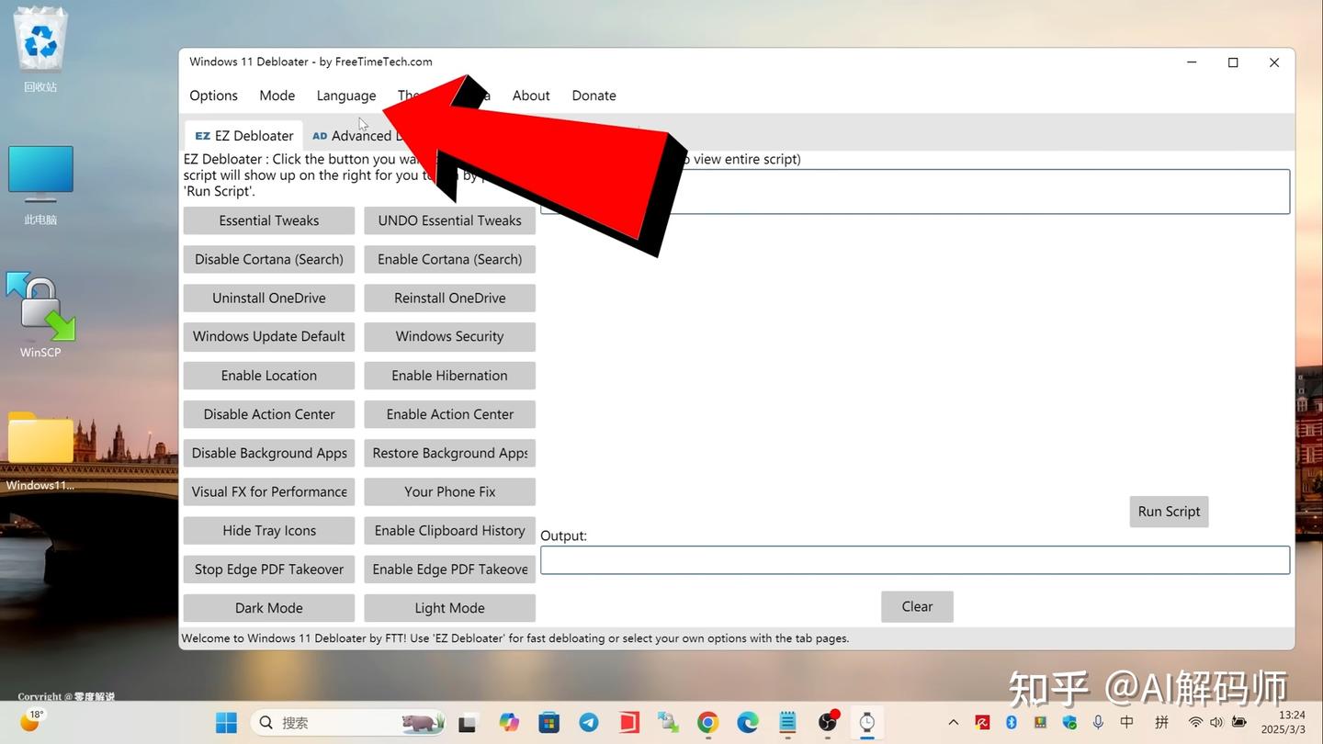The width and height of the screenshot is (1323, 744).
Task: Switch to the Advanced Debloater tab
Action: (x=367, y=135)
